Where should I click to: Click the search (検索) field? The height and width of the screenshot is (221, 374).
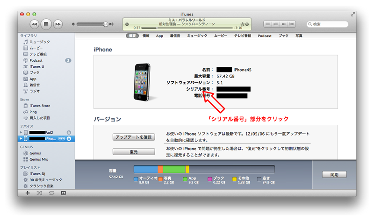[x=327, y=24]
